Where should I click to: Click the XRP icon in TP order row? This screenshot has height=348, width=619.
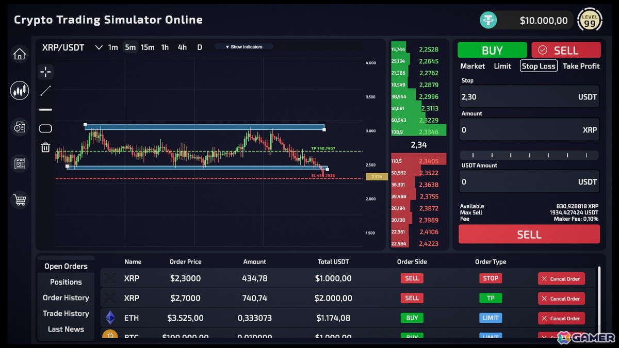pyautogui.click(x=110, y=298)
